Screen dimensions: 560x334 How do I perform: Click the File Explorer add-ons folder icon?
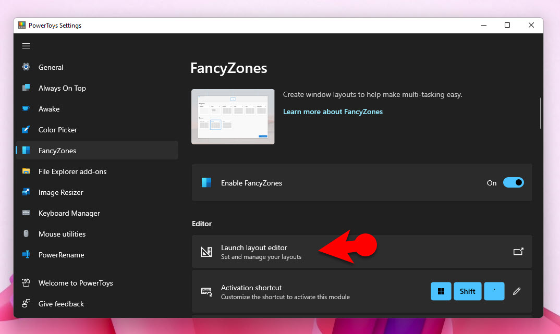point(26,171)
